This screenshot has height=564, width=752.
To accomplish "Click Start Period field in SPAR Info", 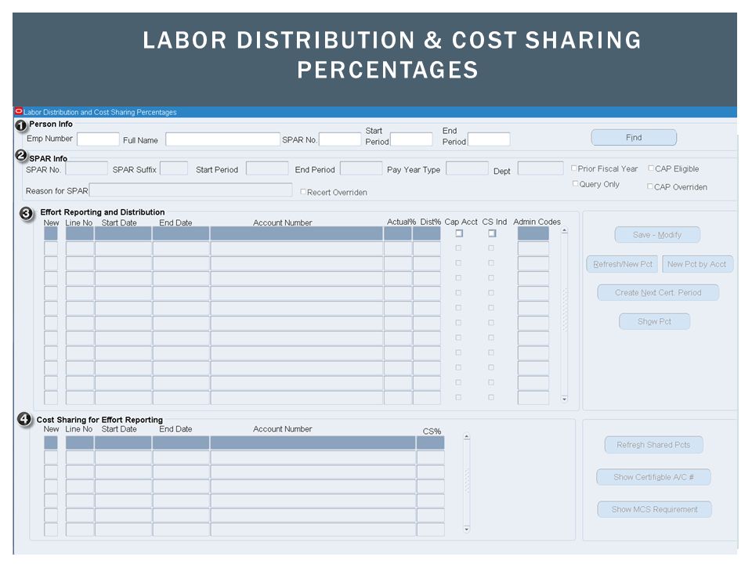I will (267, 169).
